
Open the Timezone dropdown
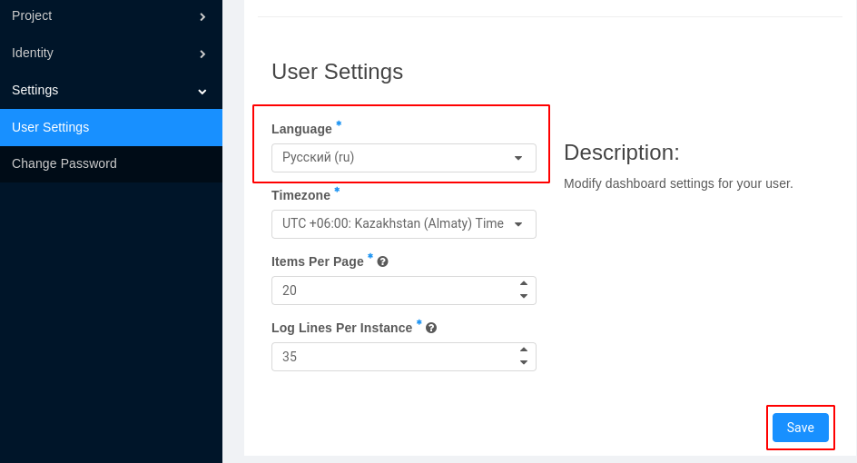(403, 224)
